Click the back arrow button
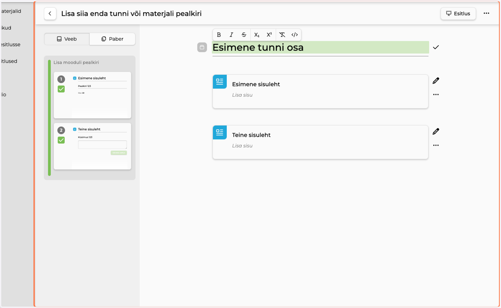This screenshot has height=308, width=501. point(50,14)
